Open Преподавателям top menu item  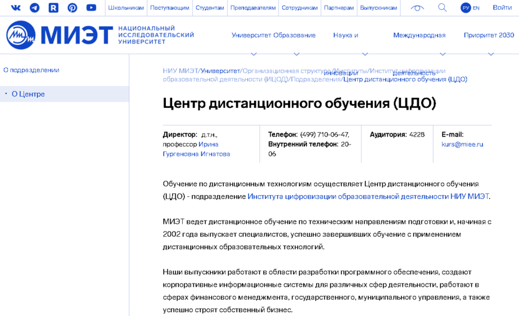click(253, 7)
